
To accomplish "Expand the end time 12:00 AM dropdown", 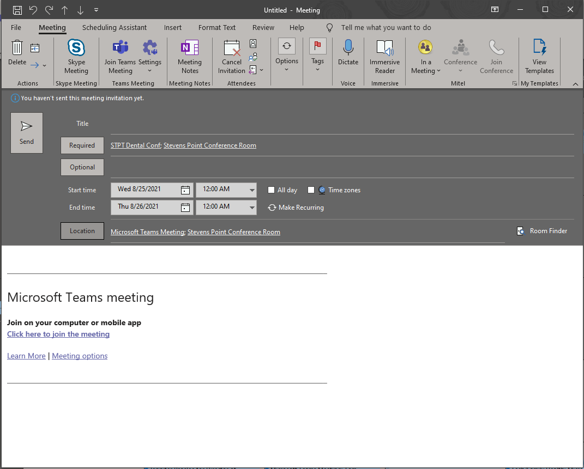I will tap(252, 208).
